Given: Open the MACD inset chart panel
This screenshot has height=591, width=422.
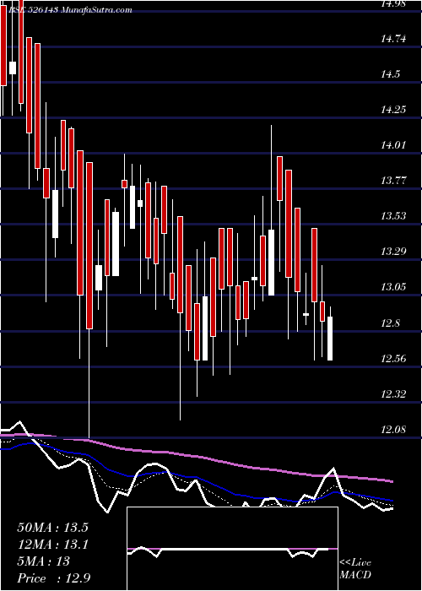Looking at the screenshot, I should pos(232,549).
